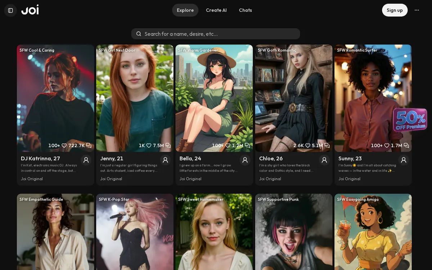The width and height of the screenshot is (432, 270).
Task: Open Jenny's profile icon
Action: (165, 160)
